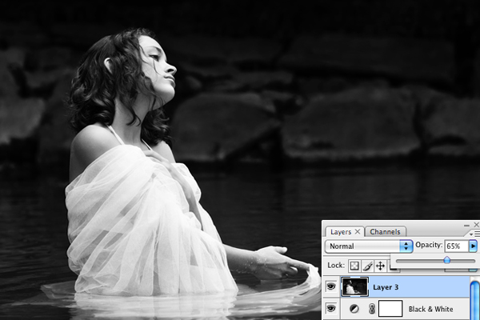Select the Black & White layer name
This screenshot has width=480, height=320.
coord(430,309)
